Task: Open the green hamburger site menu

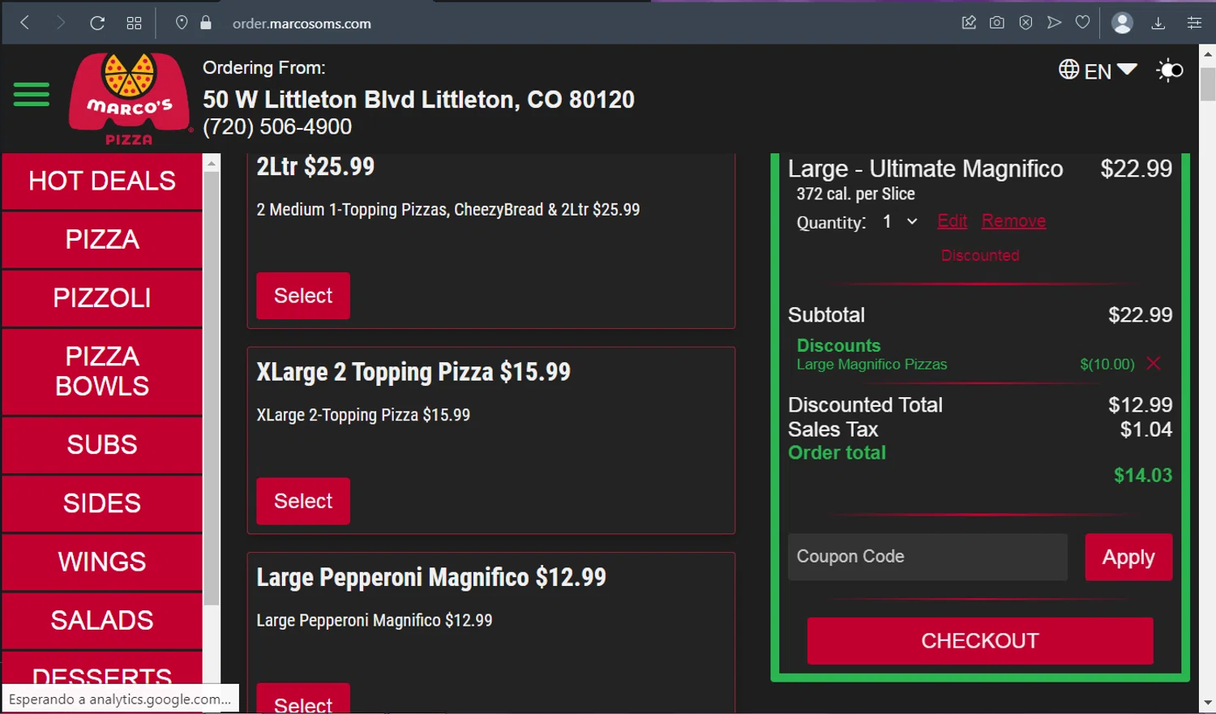Action: (x=32, y=94)
